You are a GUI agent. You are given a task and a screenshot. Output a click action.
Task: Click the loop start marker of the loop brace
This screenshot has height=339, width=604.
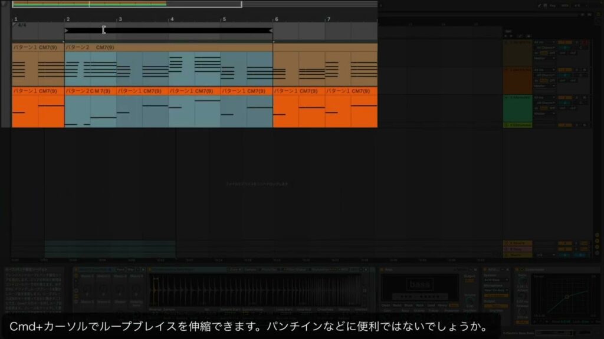click(x=66, y=30)
